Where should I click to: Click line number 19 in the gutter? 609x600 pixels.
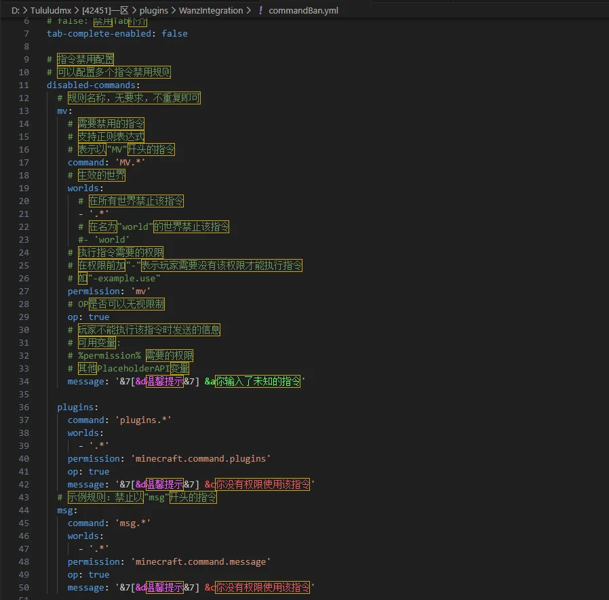pyautogui.click(x=24, y=188)
